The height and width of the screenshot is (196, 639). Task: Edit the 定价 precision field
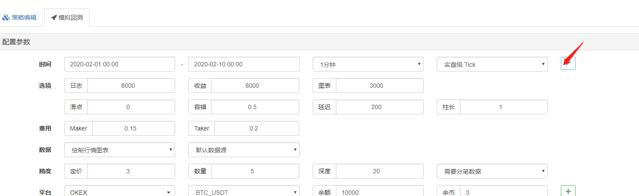[x=131, y=171]
